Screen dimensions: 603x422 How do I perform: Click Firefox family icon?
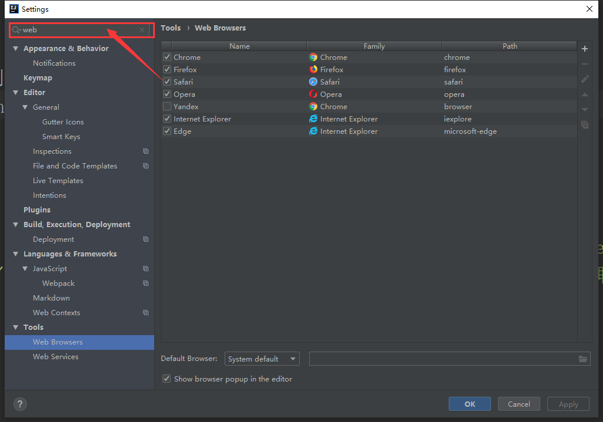coord(313,70)
